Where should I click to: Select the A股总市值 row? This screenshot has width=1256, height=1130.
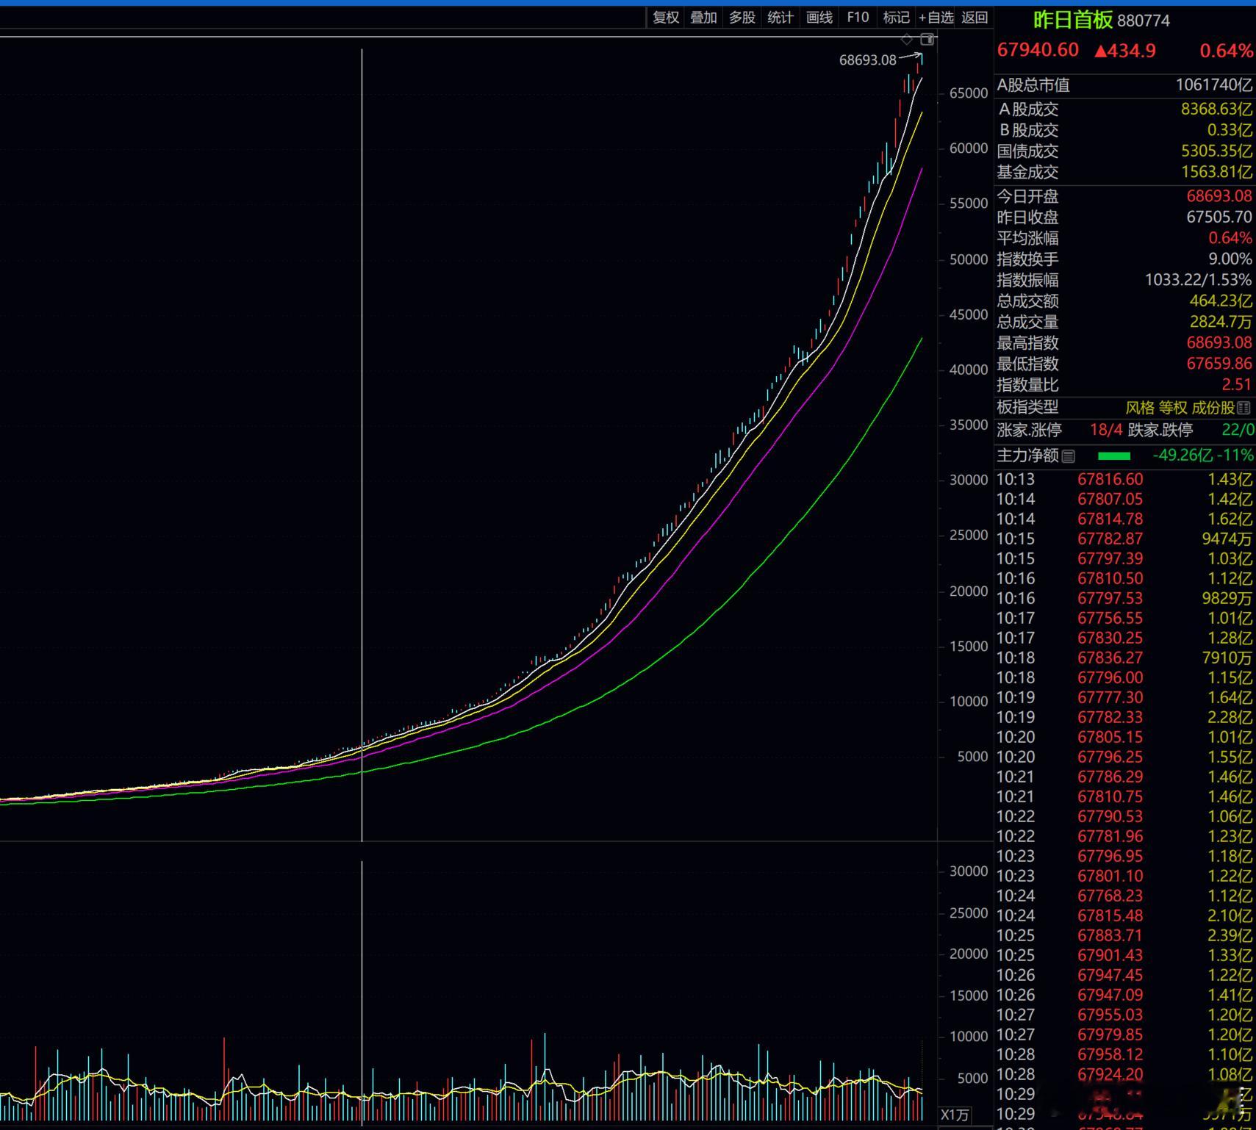(1124, 85)
